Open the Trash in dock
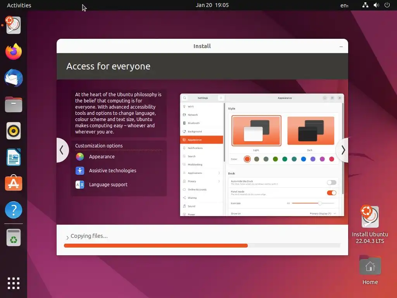 (14, 238)
